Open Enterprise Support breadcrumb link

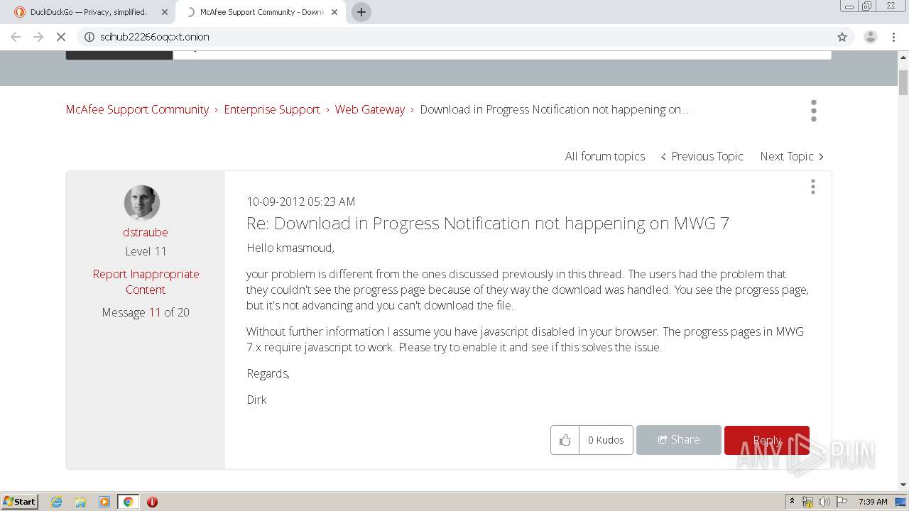[x=272, y=109]
